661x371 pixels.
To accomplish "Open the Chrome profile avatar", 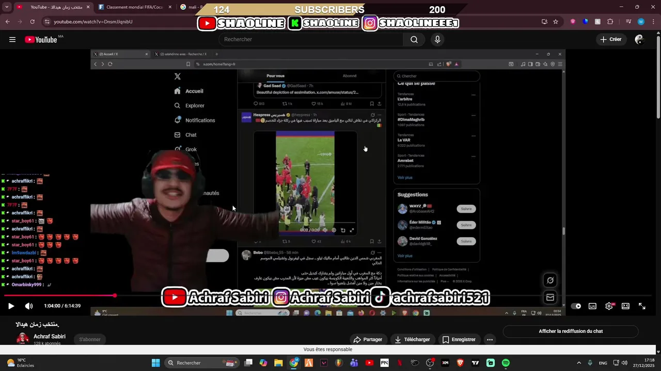I will pos(641,22).
